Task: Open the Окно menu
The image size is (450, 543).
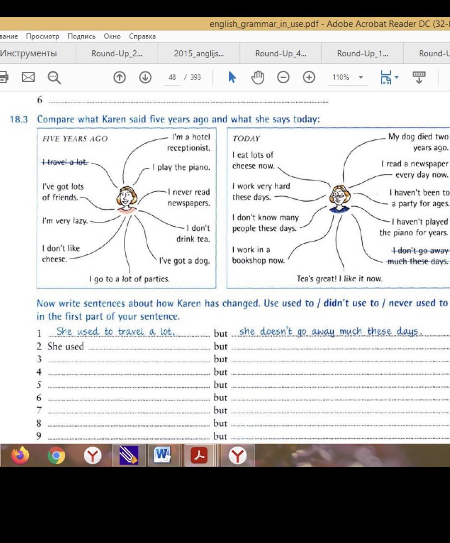Action: [112, 36]
